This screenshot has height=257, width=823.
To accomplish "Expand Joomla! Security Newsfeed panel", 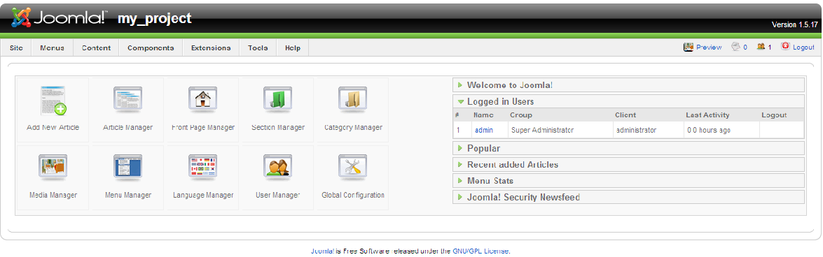I will (x=628, y=198).
